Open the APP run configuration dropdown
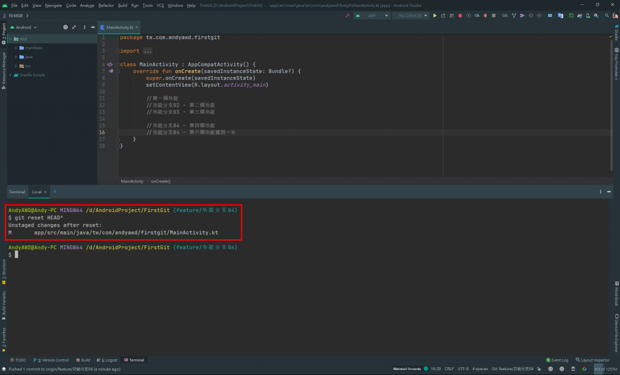Viewport: 620px width, 375px height. coord(372,15)
